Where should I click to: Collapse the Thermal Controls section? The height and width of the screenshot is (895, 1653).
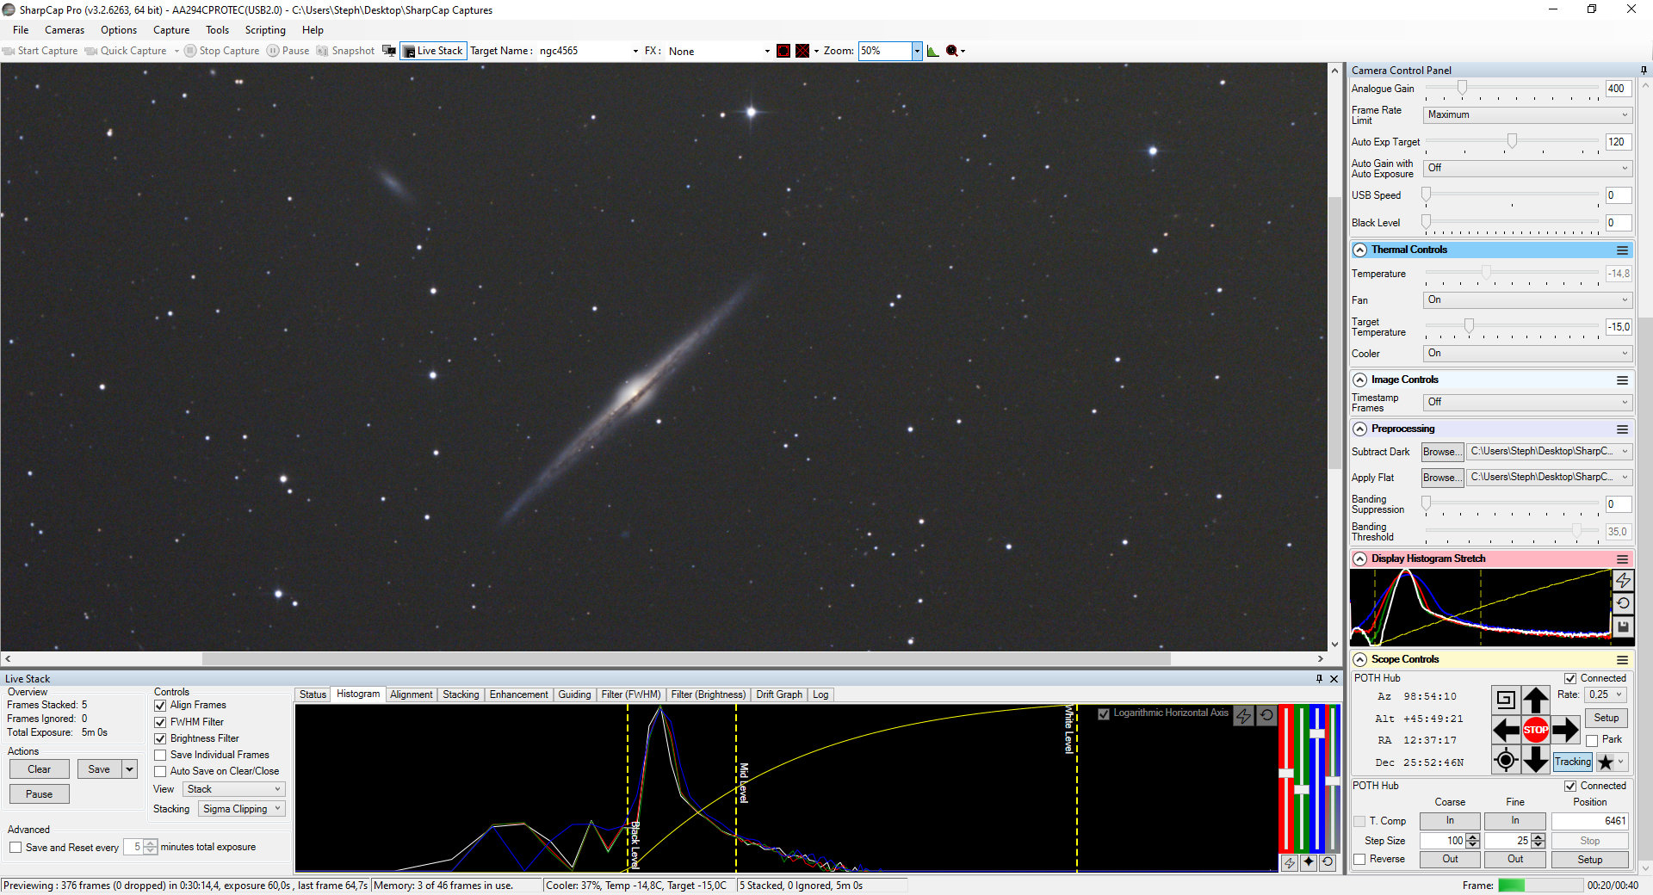[x=1360, y=250]
